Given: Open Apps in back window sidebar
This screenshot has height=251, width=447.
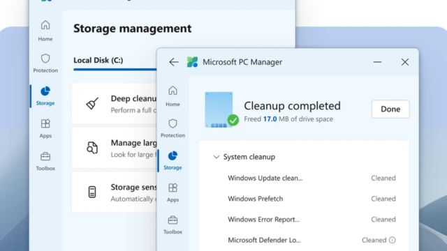Looking at the screenshot, I should (x=45, y=128).
